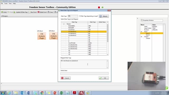Select Input 1 property row
The width and height of the screenshot is (169, 95).
coord(152,33)
